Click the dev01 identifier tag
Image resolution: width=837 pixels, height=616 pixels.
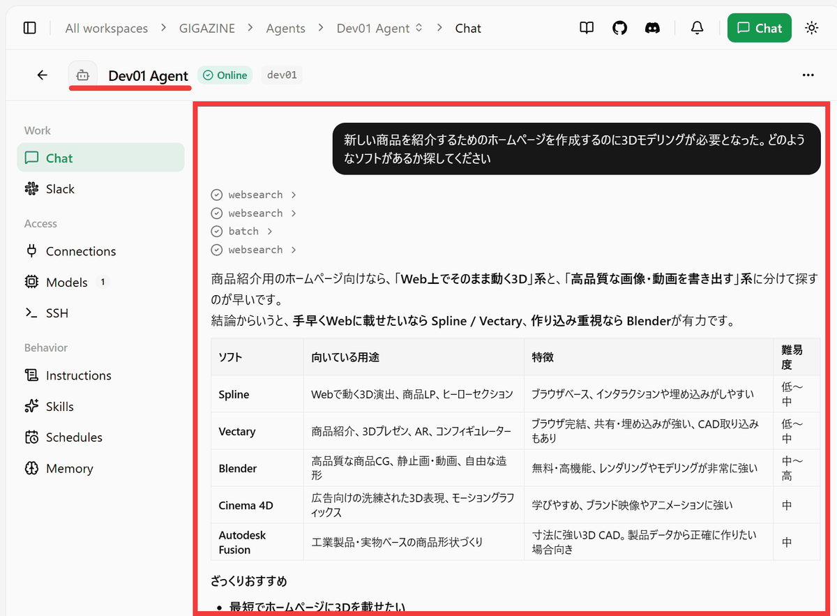coord(282,75)
